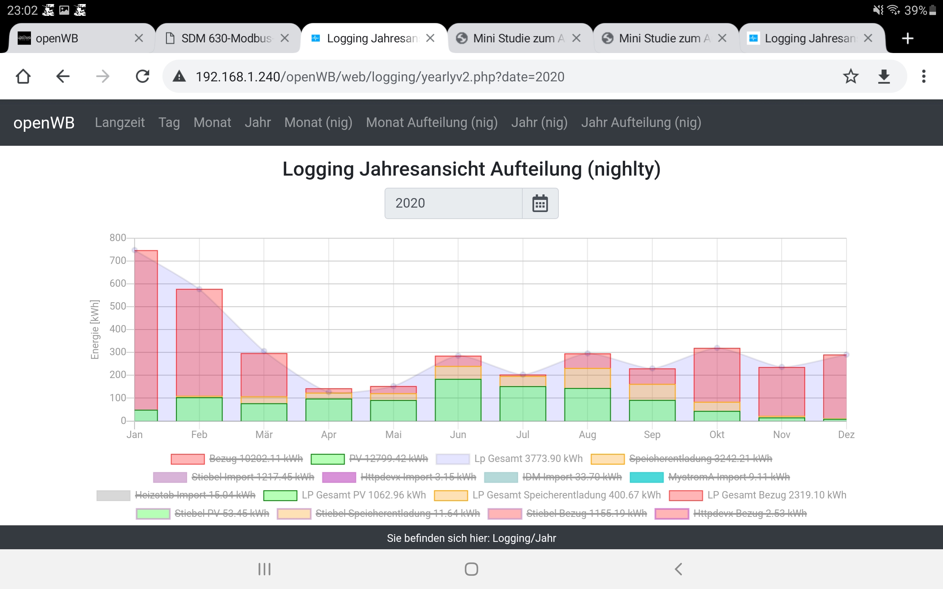Open the three-dot browser menu
The image size is (943, 589).
pyautogui.click(x=923, y=76)
